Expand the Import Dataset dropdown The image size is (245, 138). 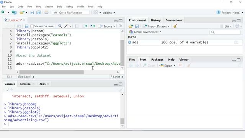click(x=156, y=26)
